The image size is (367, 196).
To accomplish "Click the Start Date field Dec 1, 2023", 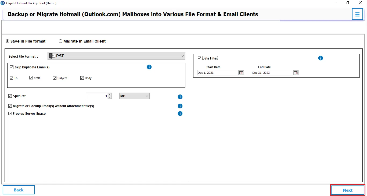I will (x=218, y=73).
